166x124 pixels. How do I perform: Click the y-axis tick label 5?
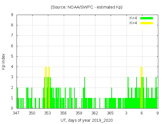(x=12, y=56)
